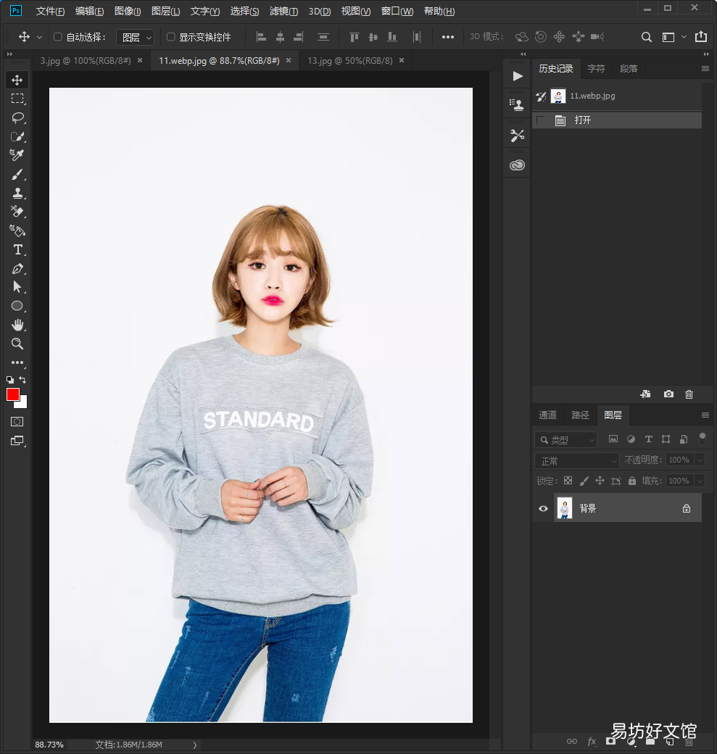Open the 文件(F) menu
This screenshot has width=717, height=754.
pyautogui.click(x=50, y=11)
